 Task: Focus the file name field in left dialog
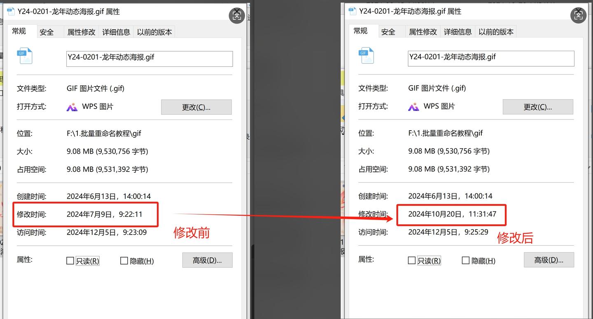(149, 59)
